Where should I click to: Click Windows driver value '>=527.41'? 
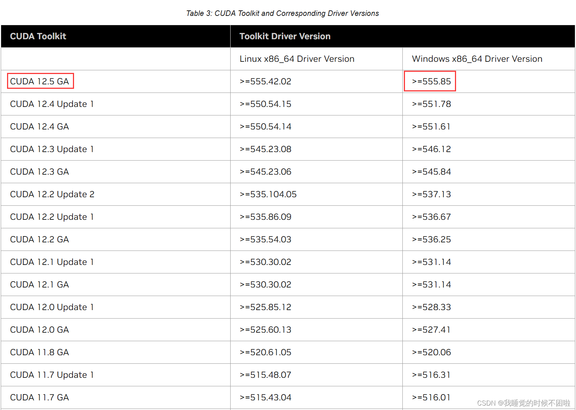pos(431,330)
